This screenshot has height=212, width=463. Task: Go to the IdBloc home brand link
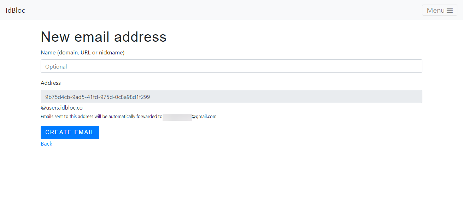pyautogui.click(x=15, y=10)
